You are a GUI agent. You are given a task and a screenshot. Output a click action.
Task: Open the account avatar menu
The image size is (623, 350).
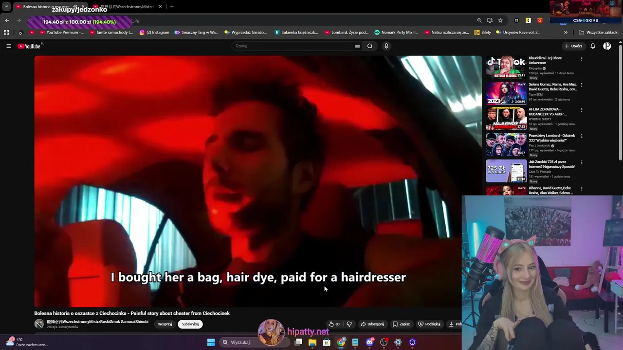[607, 46]
